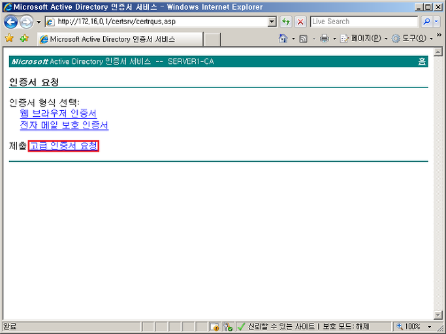Maximize the Internet Explorer window
The width and height of the screenshot is (446, 334).
point(428,7)
